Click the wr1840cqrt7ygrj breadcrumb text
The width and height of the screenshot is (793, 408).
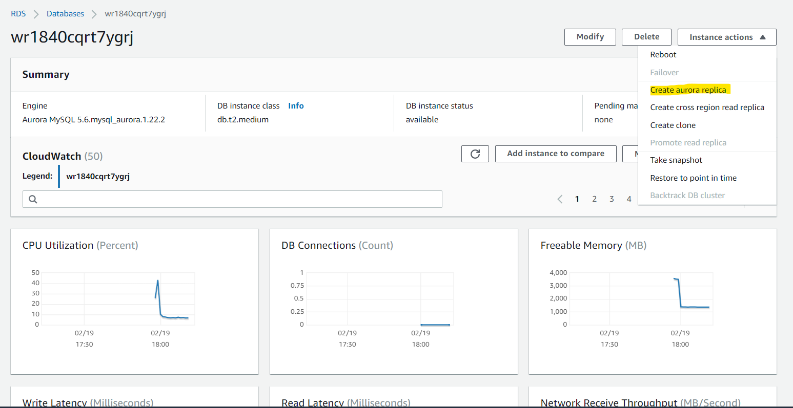coord(135,14)
